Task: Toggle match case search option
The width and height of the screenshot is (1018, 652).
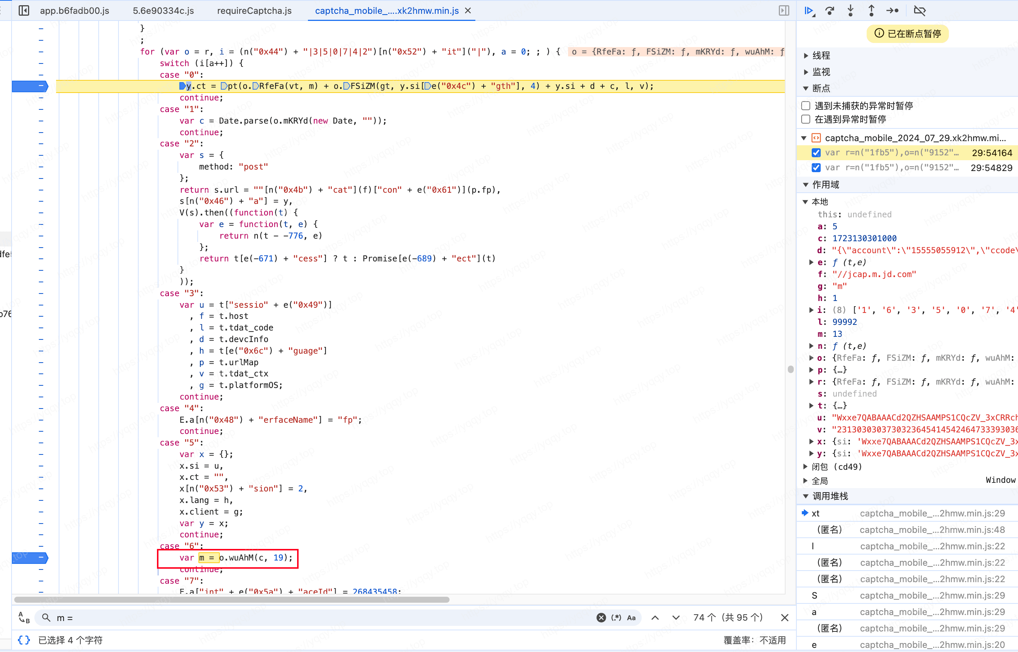Action: (x=631, y=618)
